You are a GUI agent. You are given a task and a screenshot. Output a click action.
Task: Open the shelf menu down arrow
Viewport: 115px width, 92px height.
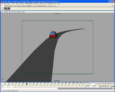tap(3, 10)
